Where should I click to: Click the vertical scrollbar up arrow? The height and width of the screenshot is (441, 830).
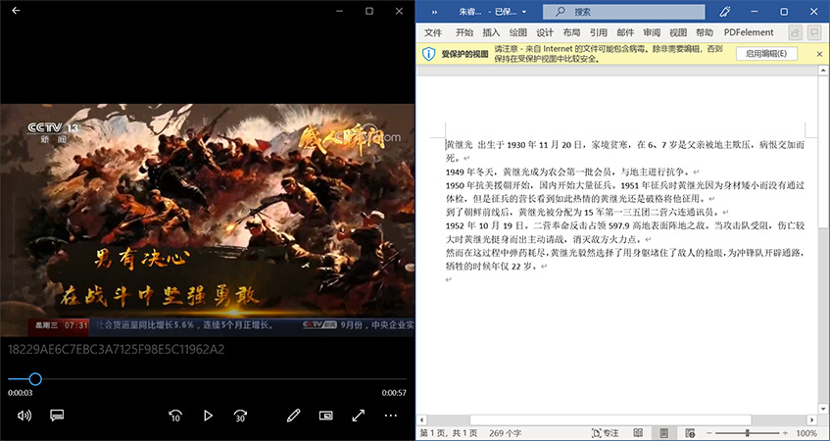coord(824,71)
